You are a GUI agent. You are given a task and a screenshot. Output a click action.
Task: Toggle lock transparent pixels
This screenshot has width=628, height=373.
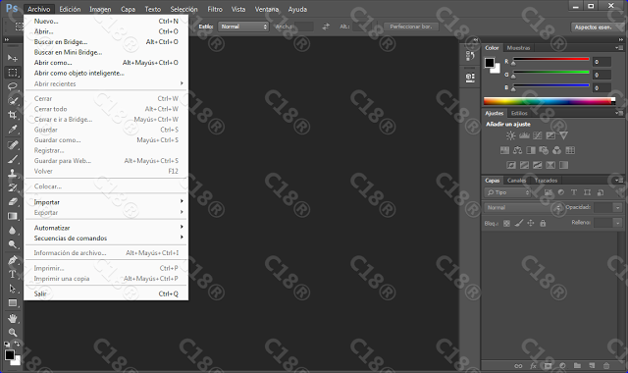pyautogui.click(x=506, y=224)
